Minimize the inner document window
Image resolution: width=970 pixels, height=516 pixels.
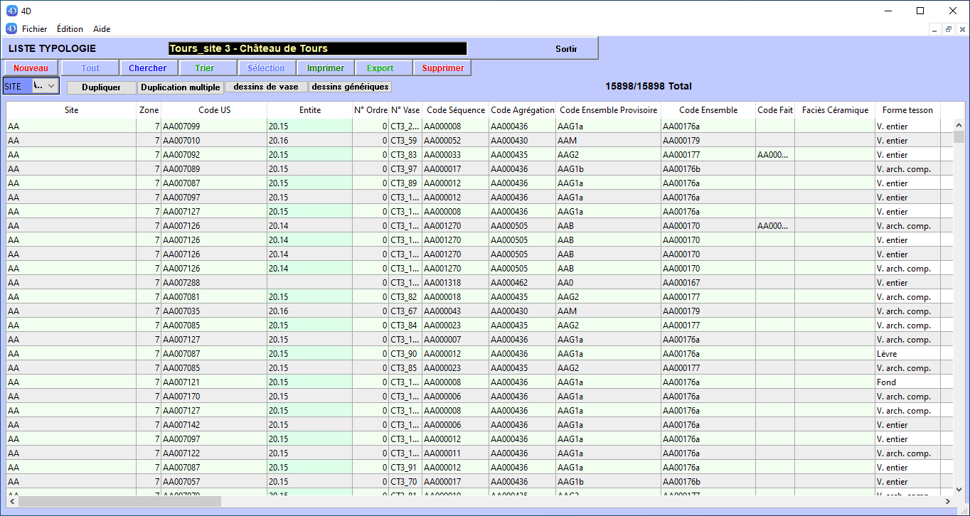935,29
